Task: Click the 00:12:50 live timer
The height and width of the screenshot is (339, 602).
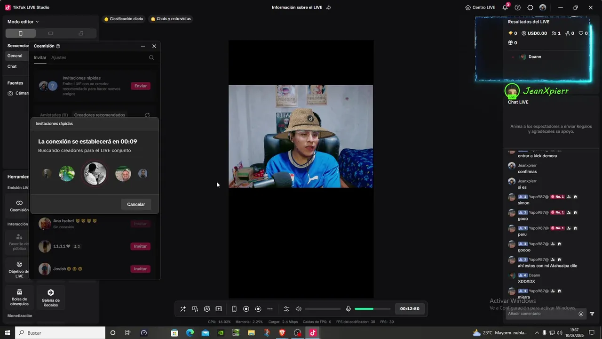Action: (x=410, y=309)
